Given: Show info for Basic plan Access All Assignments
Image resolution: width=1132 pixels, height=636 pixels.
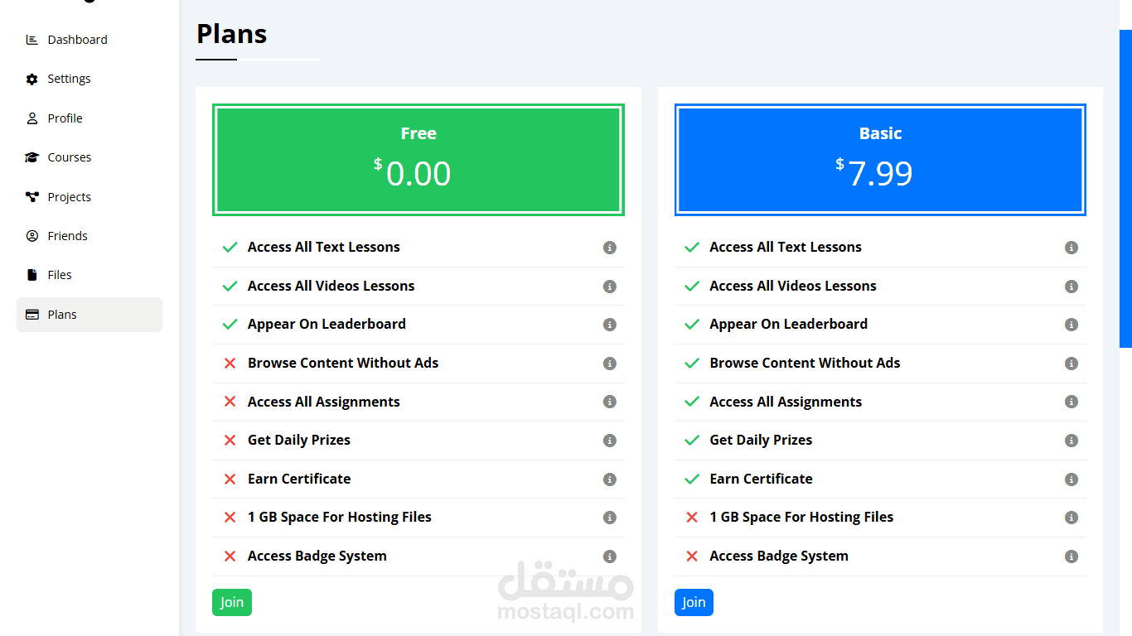Looking at the screenshot, I should 1072,402.
